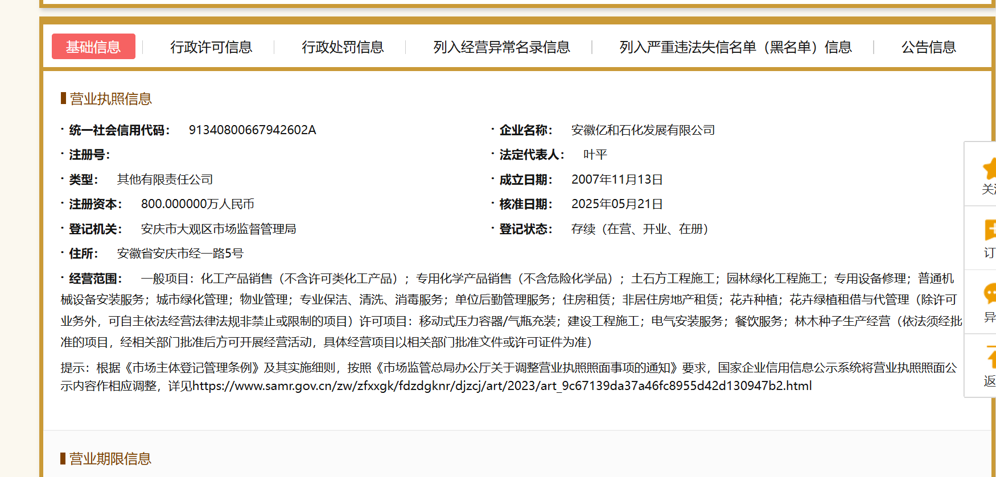Open 列入严重违法失信名单（黑名单）信息 tab

pos(735,47)
